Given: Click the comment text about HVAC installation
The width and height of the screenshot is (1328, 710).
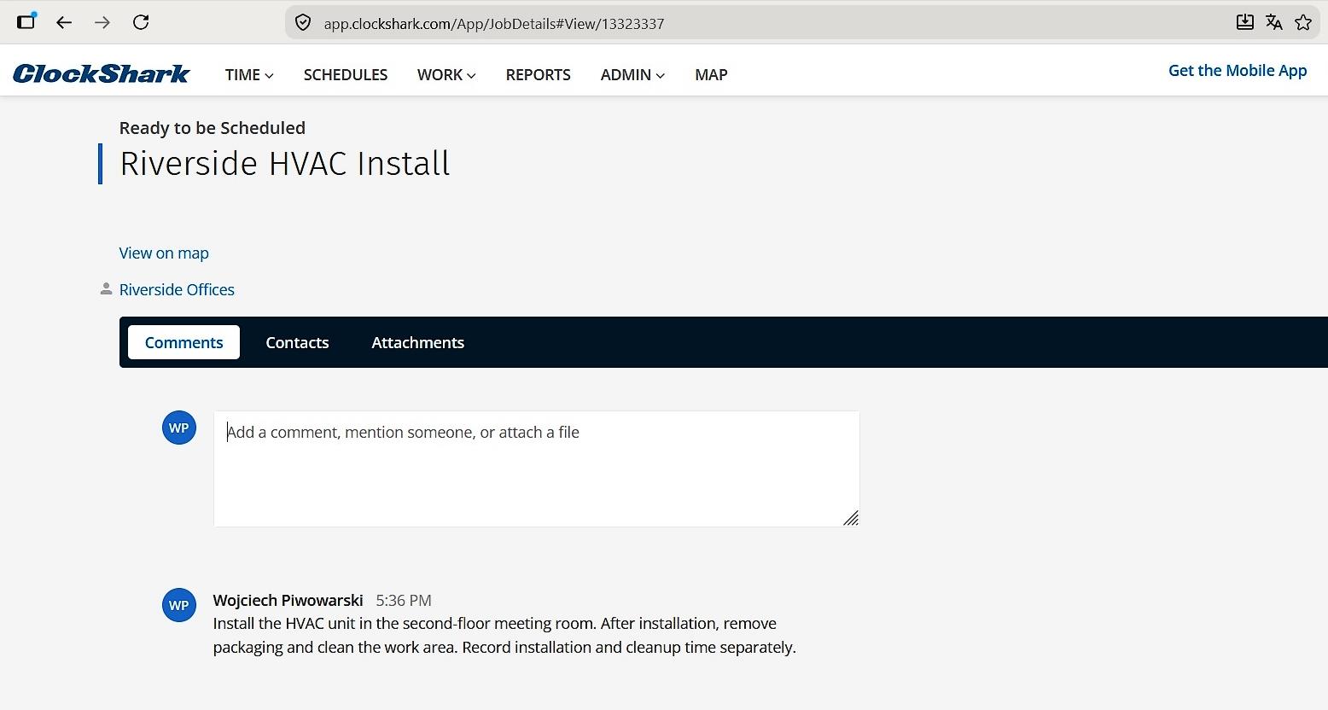Looking at the screenshot, I should tap(504, 636).
